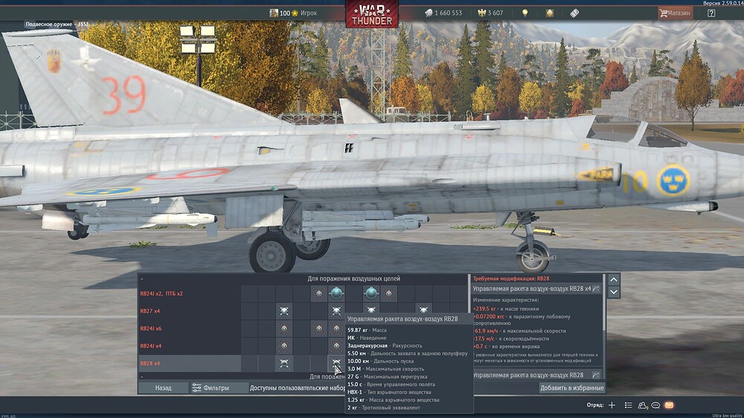
Task: Select the RB28 x4 preset row
Action: 190,364
